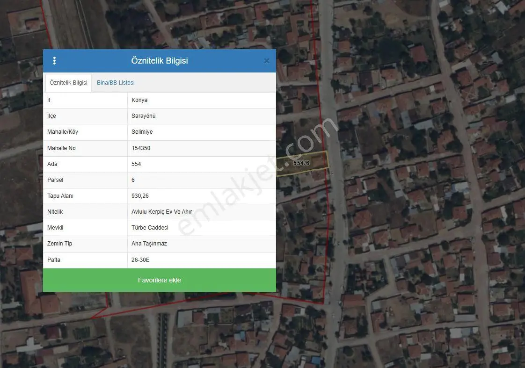The image size is (525, 368).
Task: Select the Ada value 554
Action: click(136, 164)
